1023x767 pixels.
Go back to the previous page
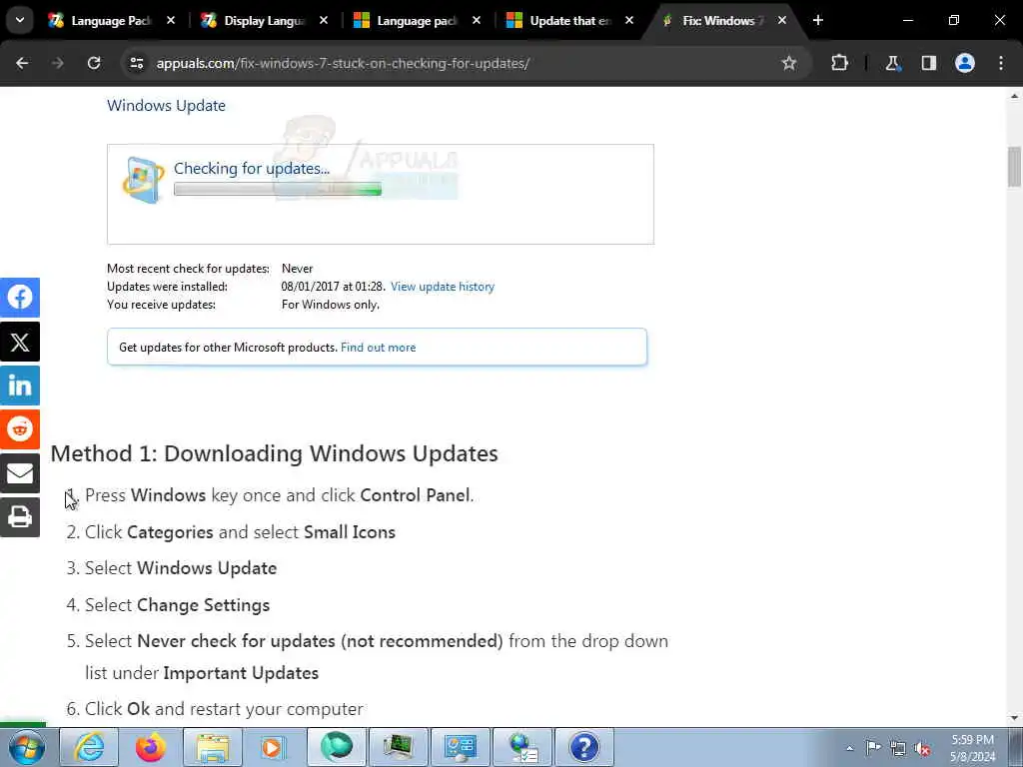point(22,63)
